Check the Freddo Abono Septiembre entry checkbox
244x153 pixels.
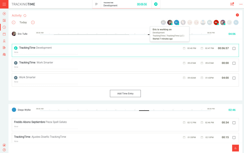pyautogui.click(x=234, y=123)
